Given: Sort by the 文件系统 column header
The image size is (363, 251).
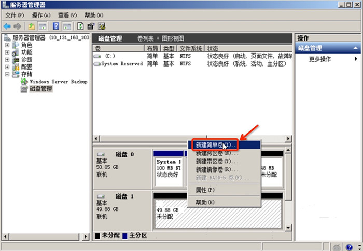Looking at the screenshot, I should pyautogui.click(x=191, y=48).
